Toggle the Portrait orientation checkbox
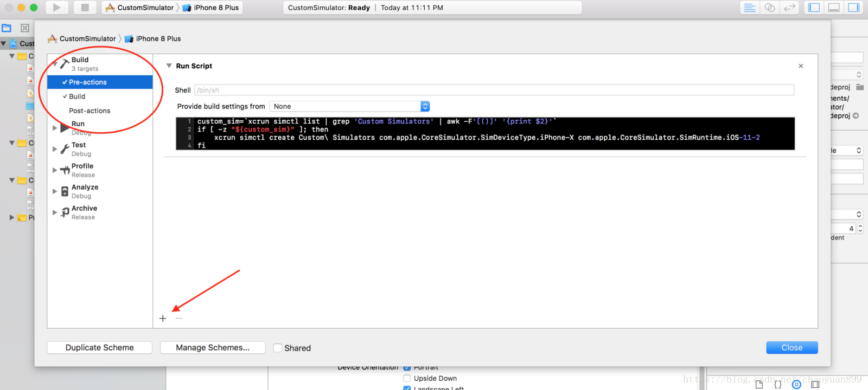 pyautogui.click(x=407, y=367)
